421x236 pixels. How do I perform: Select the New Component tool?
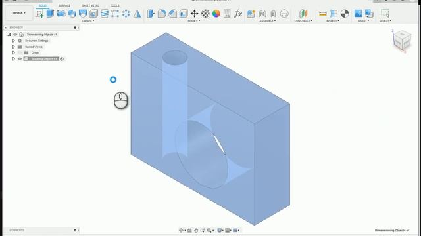pyautogui.click(x=251, y=13)
